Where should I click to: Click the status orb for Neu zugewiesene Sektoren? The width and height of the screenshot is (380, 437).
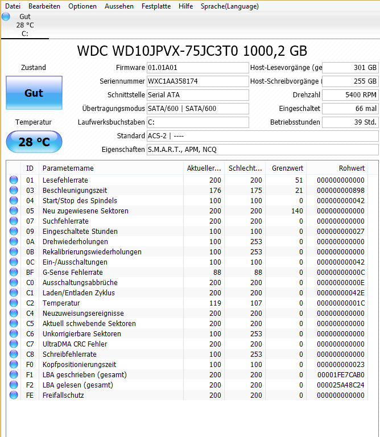click(x=14, y=211)
